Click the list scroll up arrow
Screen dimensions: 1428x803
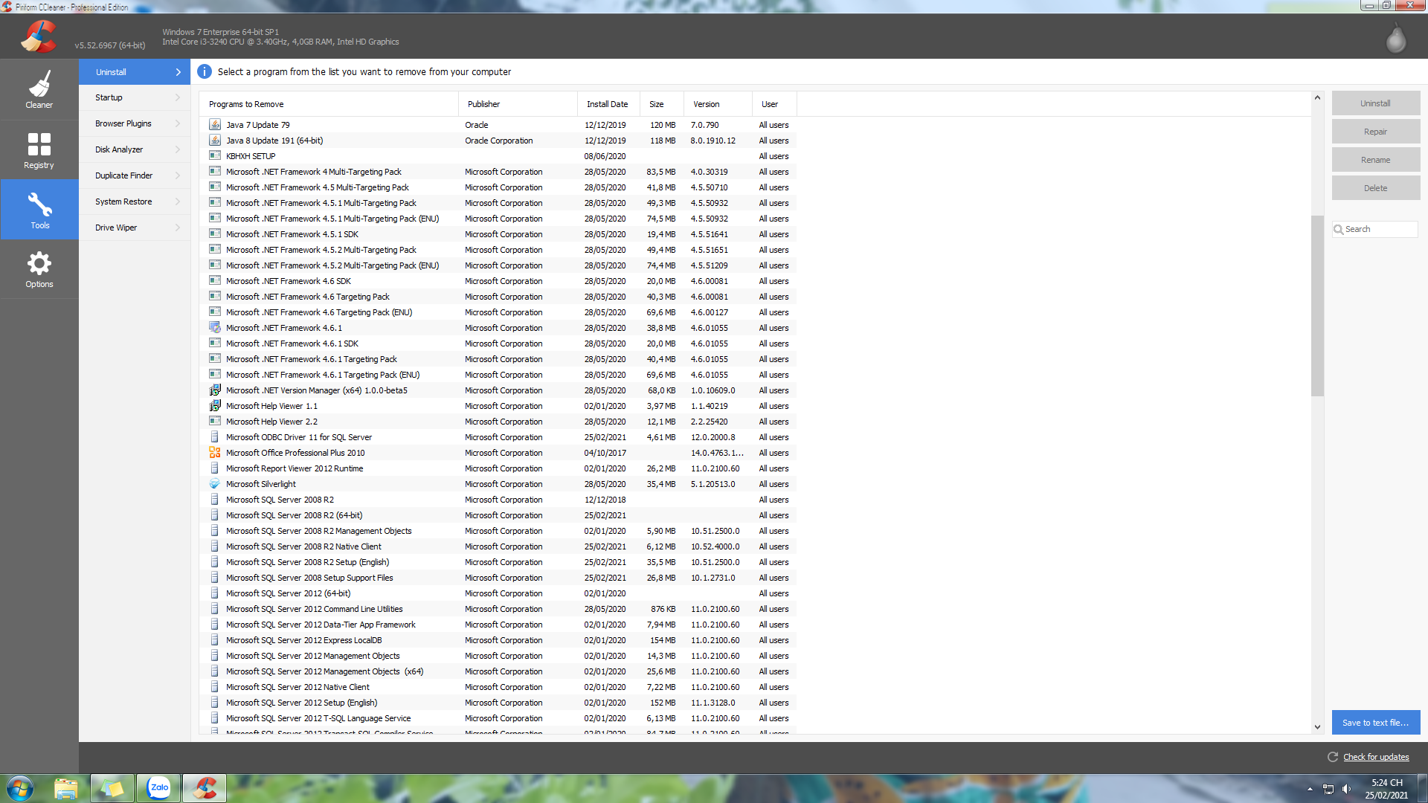click(x=1317, y=97)
